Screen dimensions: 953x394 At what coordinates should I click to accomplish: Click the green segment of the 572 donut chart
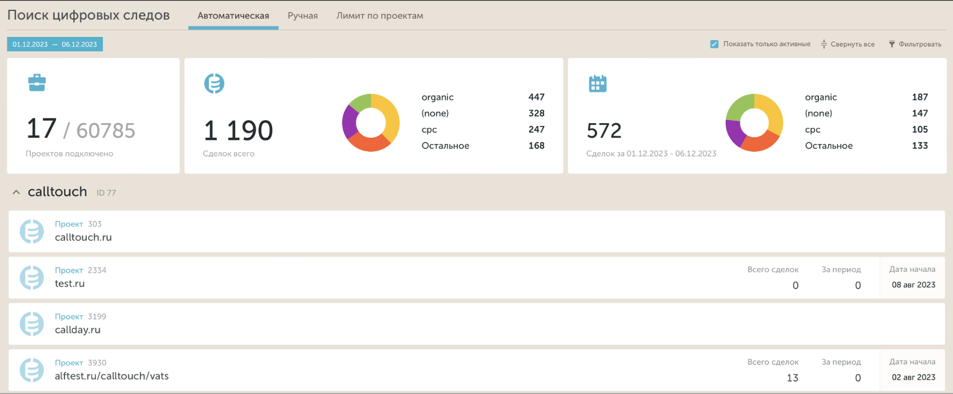[x=738, y=107]
